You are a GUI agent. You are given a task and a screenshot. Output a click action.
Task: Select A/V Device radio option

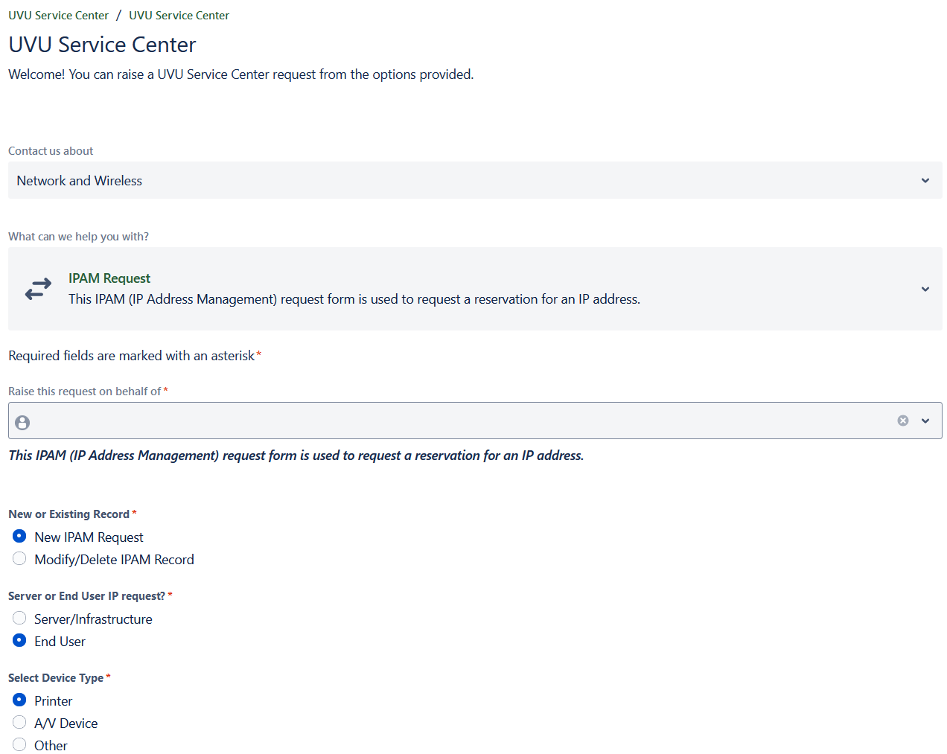coord(19,723)
